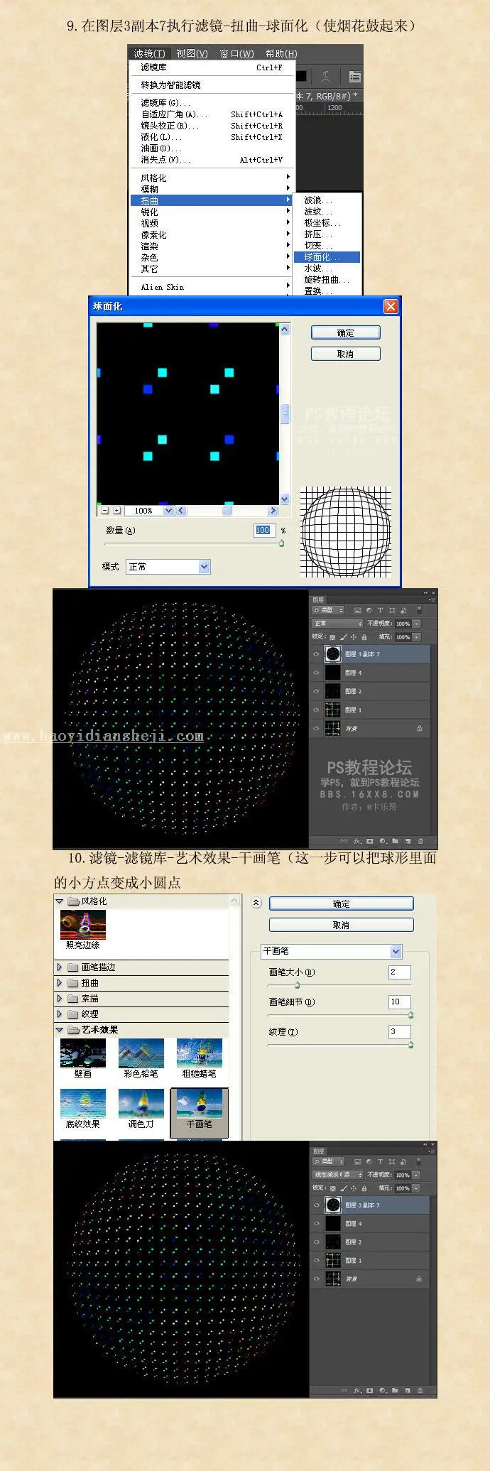Click smart object filter icon in upper layers panel
Image resolution: width=490 pixels, height=1471 pixels.
403,610
